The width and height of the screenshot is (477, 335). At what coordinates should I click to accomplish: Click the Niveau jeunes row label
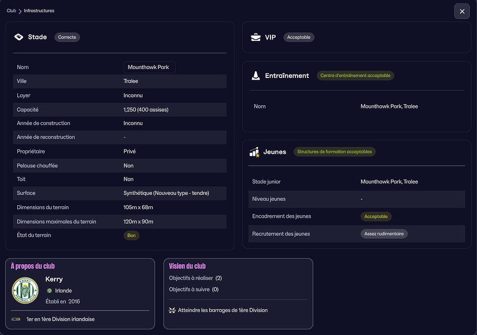point(269,199)
